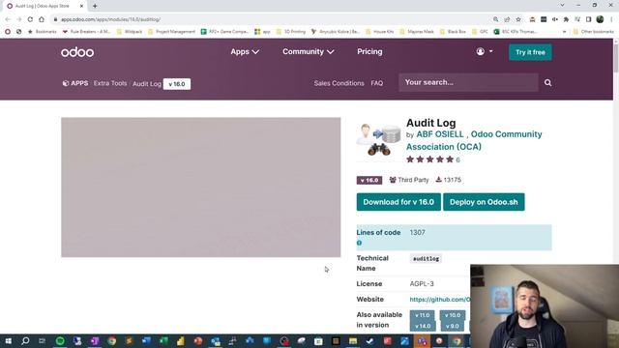Viewport: 619px width, 348px height.
Task: Switch to version v 10.0
Action: 453,315
